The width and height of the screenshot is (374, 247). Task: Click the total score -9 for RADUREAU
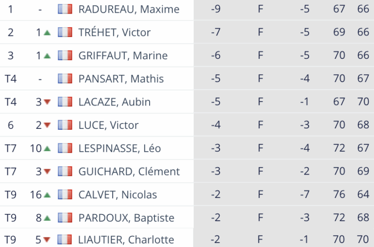[x=216, y=9]
